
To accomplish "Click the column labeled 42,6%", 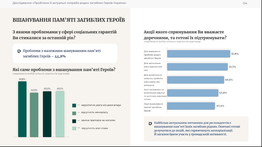I will click(34, 115).
